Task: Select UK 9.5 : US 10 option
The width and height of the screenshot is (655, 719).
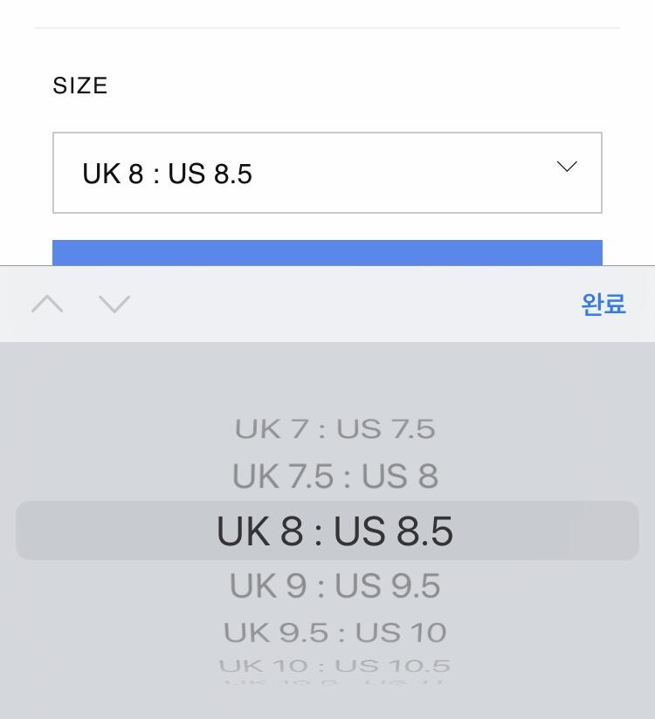Action: 334,632
